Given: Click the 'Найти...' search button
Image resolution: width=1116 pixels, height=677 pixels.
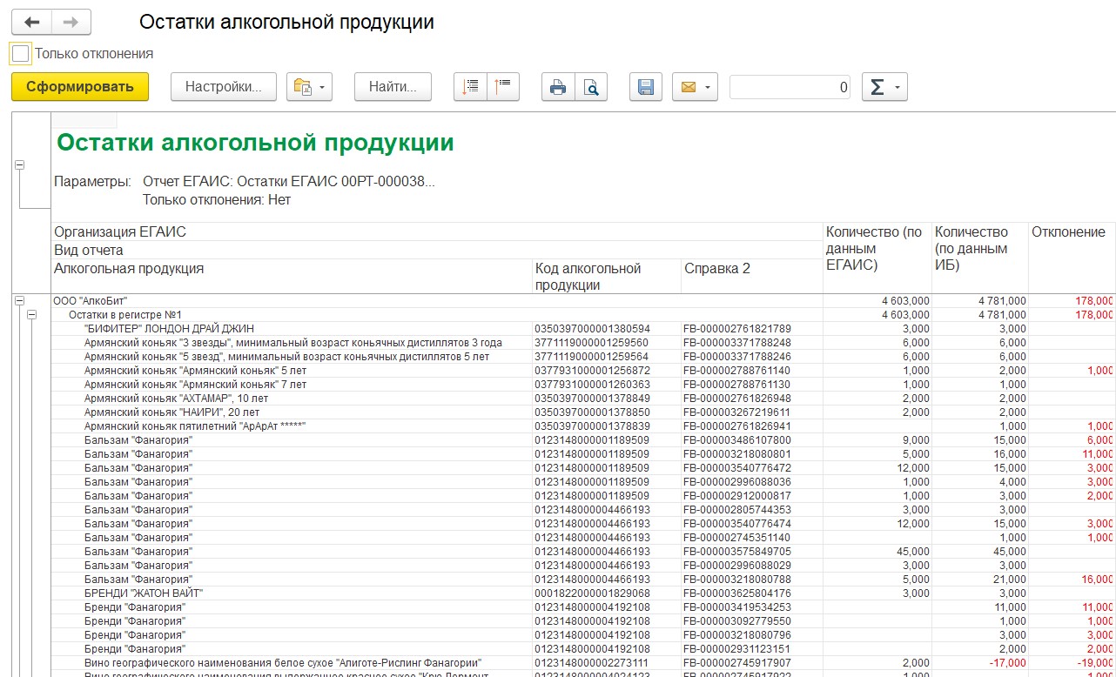Looking at the screenshot, I should 393,87.
